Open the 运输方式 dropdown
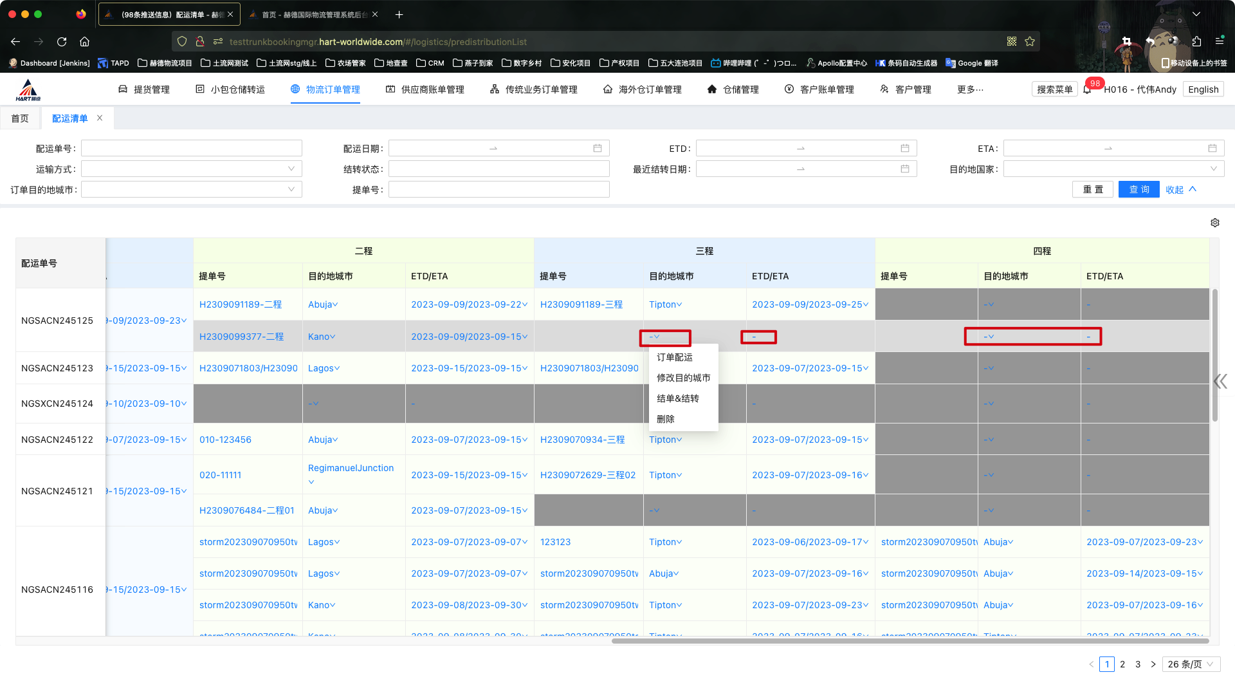Viewport: 1235px width, 679px height. click(191, 169)
